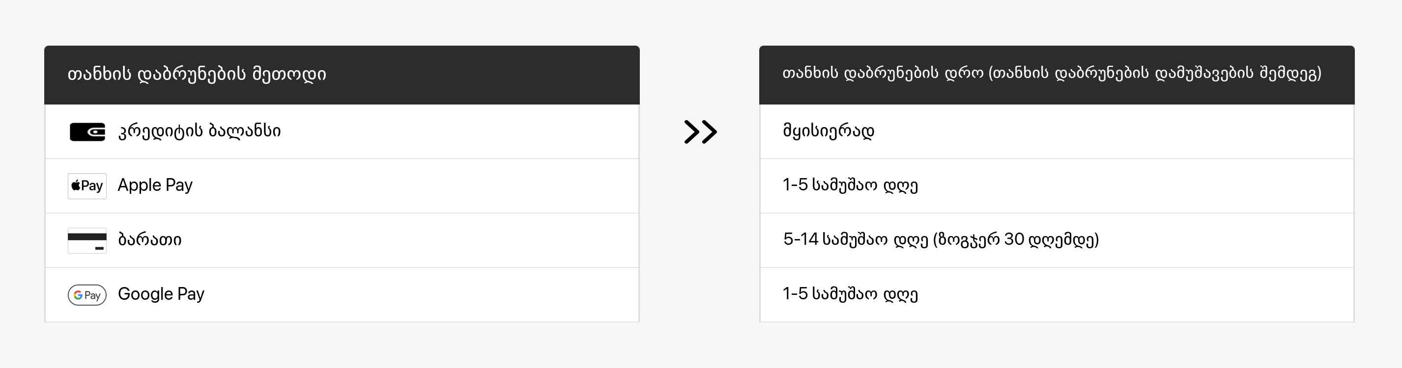The height and width of the screenshot is (368, 1402).
Task: Click the (ზოგჯერ 30 დღემდე) note
Action: [x=1016, y=240]
